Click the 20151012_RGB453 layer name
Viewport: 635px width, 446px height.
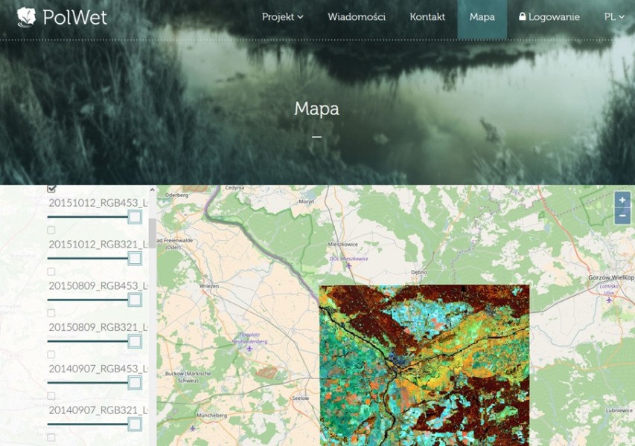coord(98,203)
